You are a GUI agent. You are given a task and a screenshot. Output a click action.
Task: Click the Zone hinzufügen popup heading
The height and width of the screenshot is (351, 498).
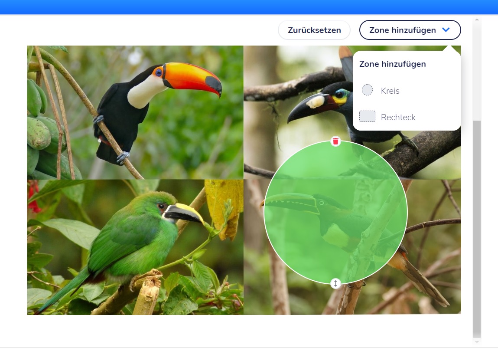tap(392, 64)
